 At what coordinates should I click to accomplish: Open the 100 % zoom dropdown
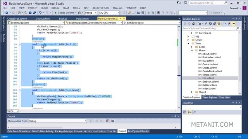click(17, 111)
